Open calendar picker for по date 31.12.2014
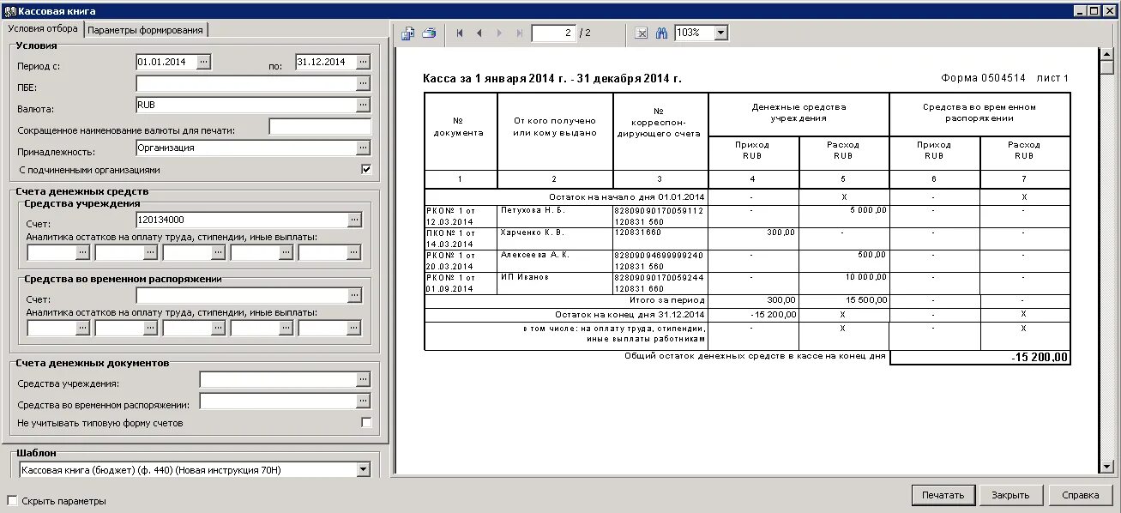 pos(364,62)
